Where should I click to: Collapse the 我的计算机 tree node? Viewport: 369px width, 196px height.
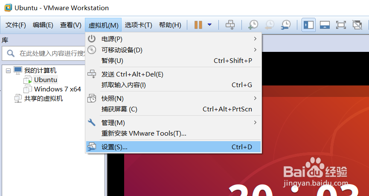coord(8,71)
